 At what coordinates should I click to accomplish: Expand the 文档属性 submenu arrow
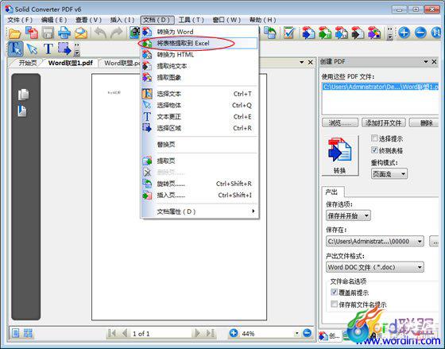[x=253, y=211]
